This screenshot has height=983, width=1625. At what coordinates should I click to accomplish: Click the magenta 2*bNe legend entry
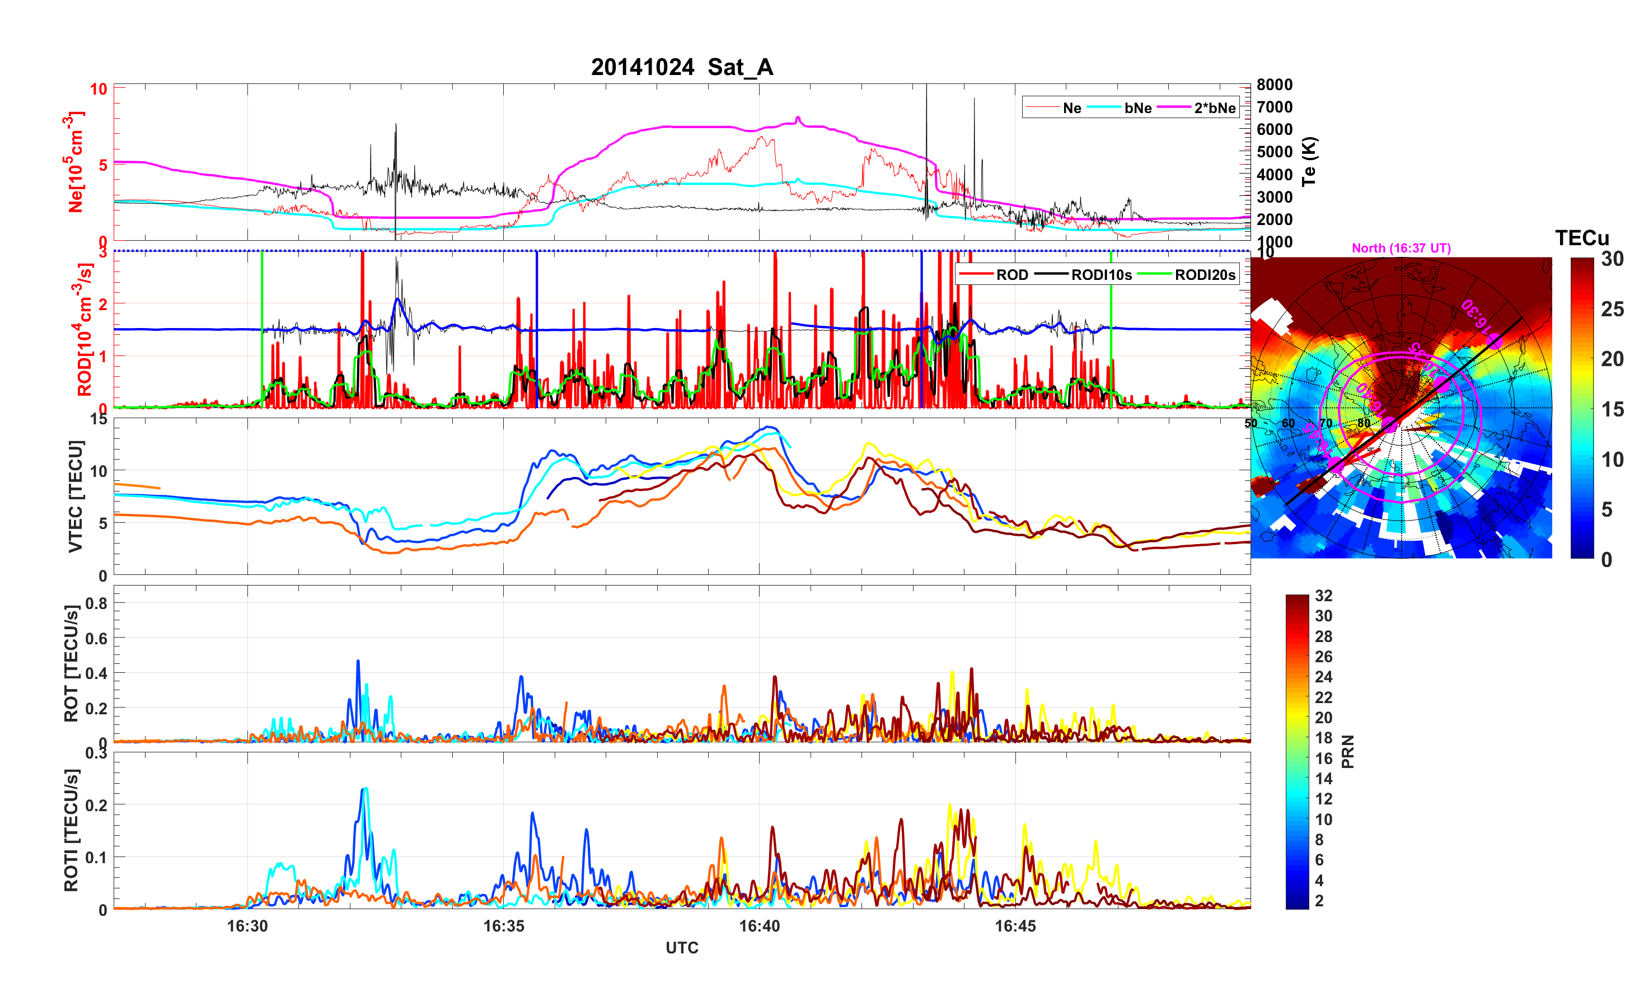(1173, 107)
